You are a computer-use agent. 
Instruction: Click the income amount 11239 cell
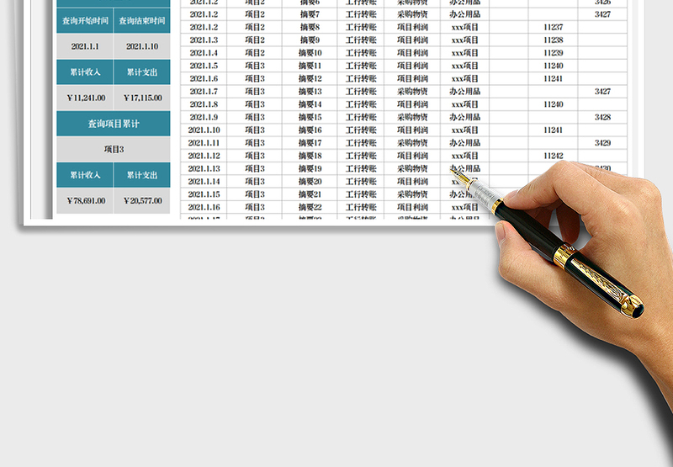point(553,53)
